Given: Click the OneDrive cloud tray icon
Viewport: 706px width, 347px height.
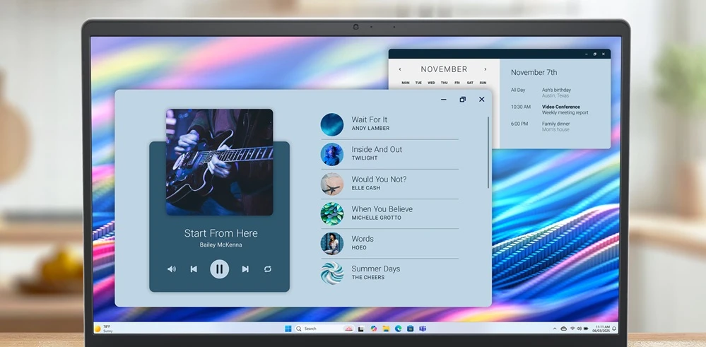Looking at the screenshot, I should pyautogui.click(x=564, y=329).
